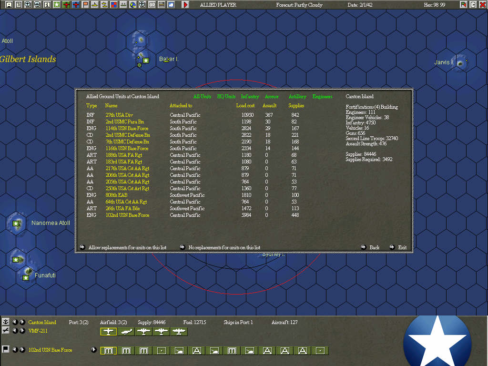Click the single yellow ship toolbar icon

[95, 5]
